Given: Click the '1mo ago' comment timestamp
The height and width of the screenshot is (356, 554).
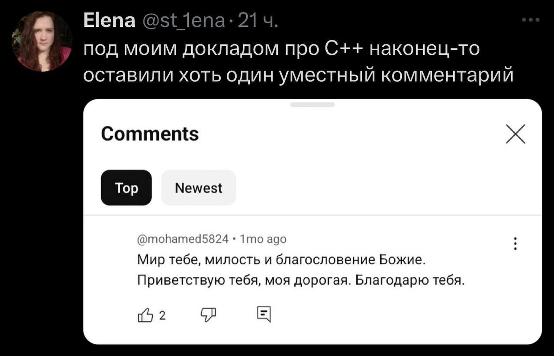Looking at the screenshot, I should (x=263, y=239).
